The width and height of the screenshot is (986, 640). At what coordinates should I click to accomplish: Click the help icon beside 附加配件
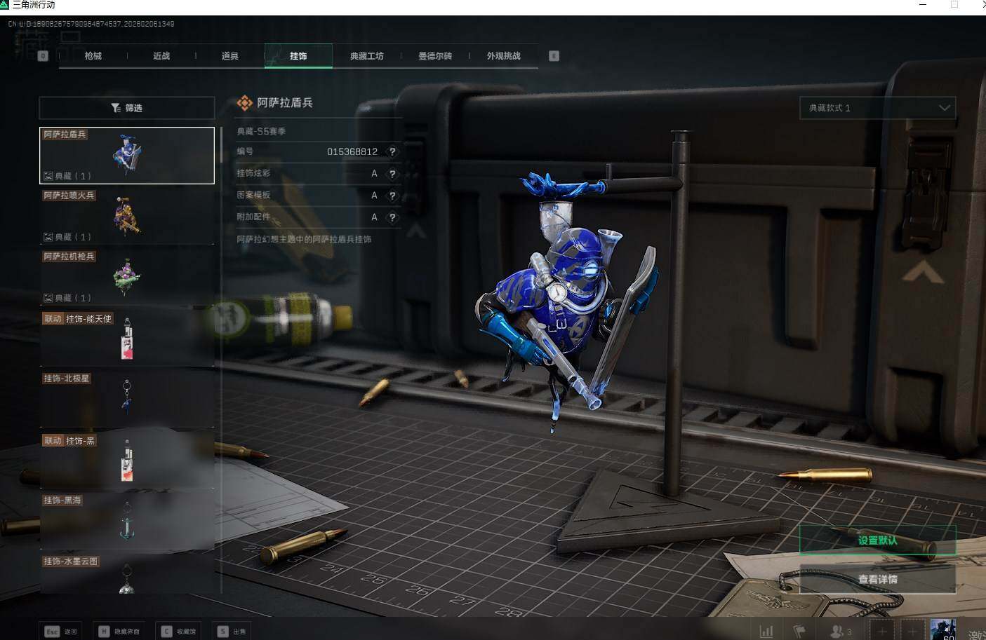pyautogui.click(x=392, y=217)
